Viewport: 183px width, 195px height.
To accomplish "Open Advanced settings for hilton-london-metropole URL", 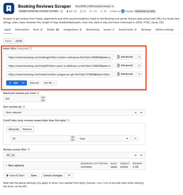I will pos(125,57).
